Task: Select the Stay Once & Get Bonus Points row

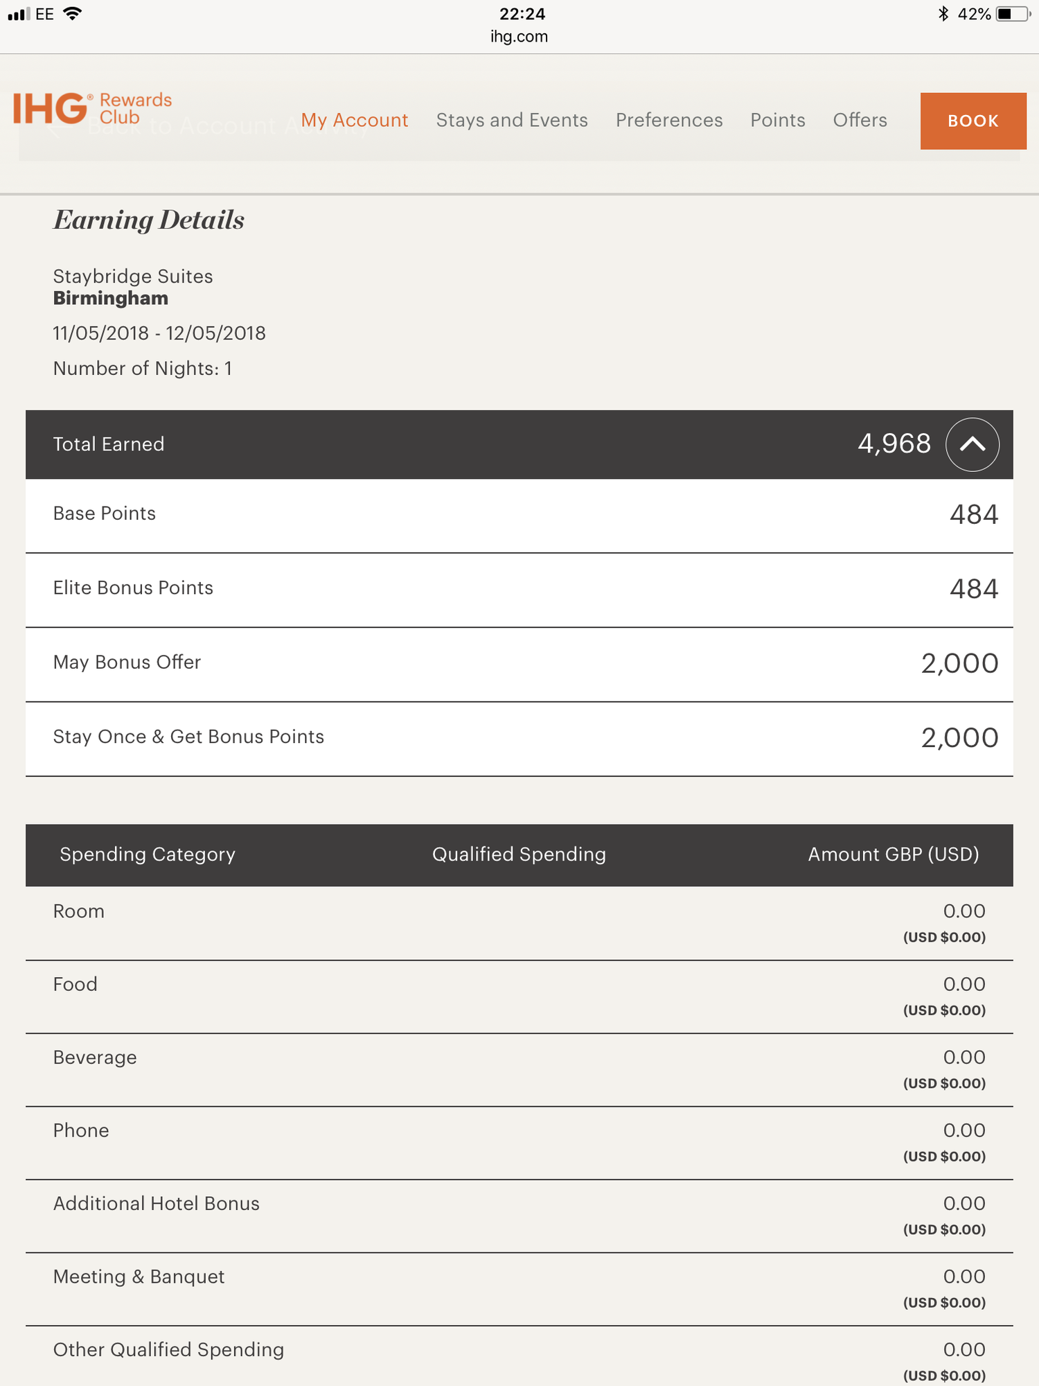Action: click(519, 737)
